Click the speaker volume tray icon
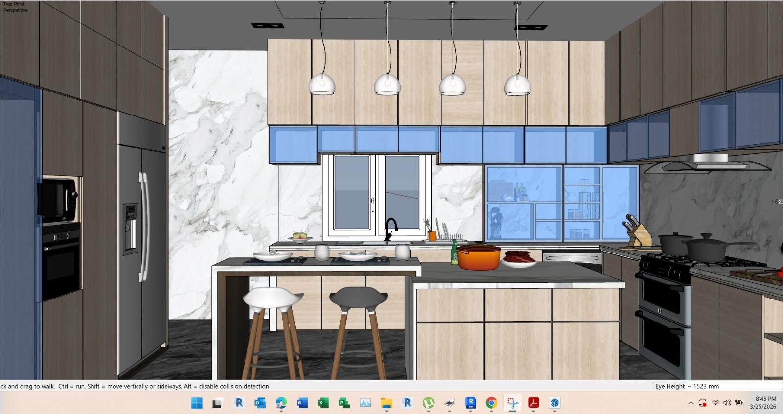 (x=727, y=403)
